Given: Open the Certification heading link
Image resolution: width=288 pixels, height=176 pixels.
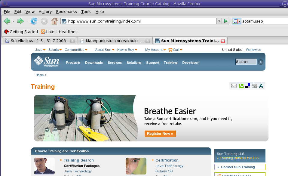Looking at the screenshot, I should click(167, 160).
